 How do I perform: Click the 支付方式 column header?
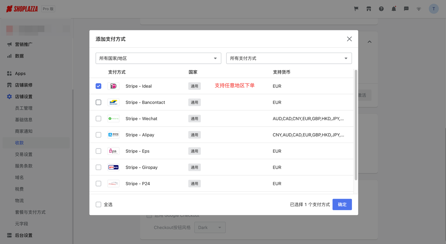point(117,72)
